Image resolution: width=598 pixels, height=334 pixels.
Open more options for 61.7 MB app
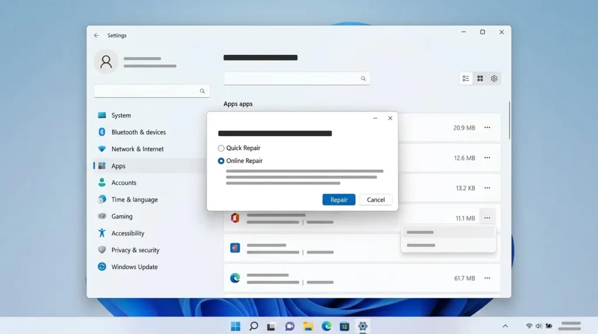pyautogui.click(x=487, y=279)
